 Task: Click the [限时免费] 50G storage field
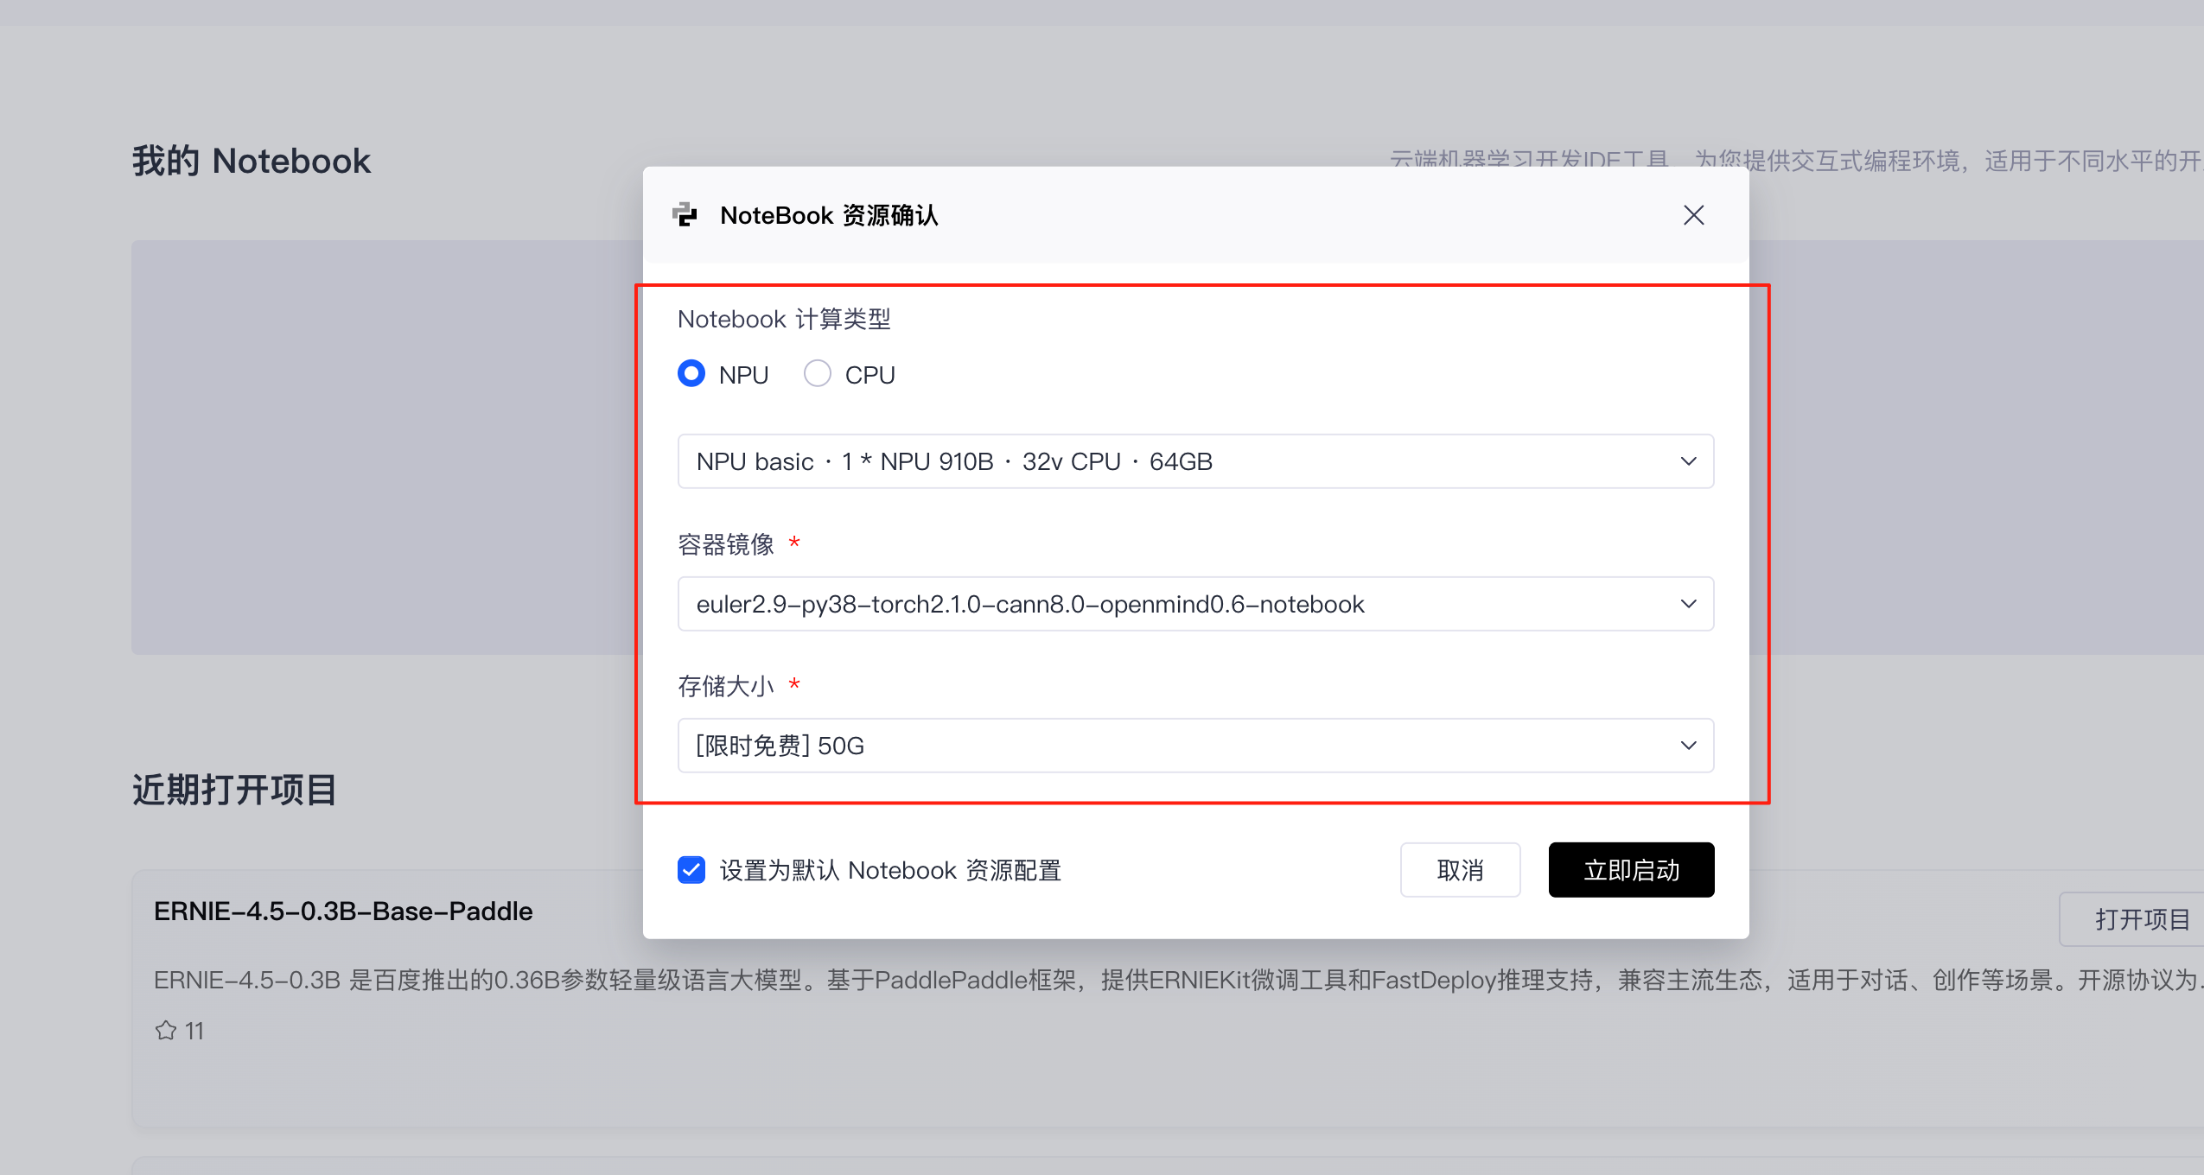780,746
